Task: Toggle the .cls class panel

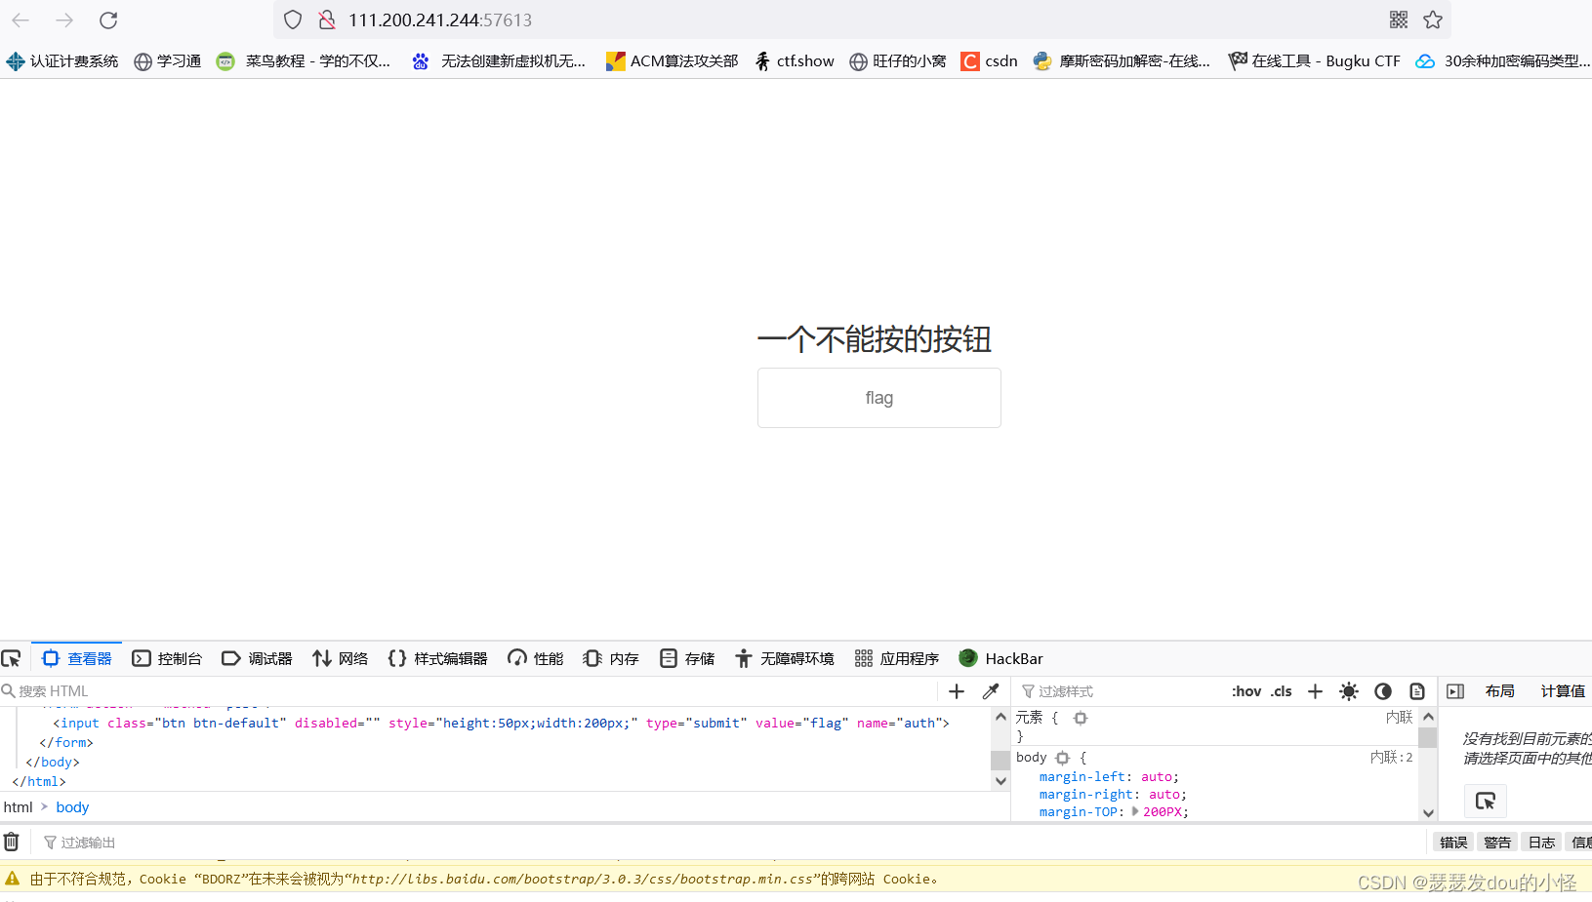Action: pyautogui.click(x=1282, y=690)
